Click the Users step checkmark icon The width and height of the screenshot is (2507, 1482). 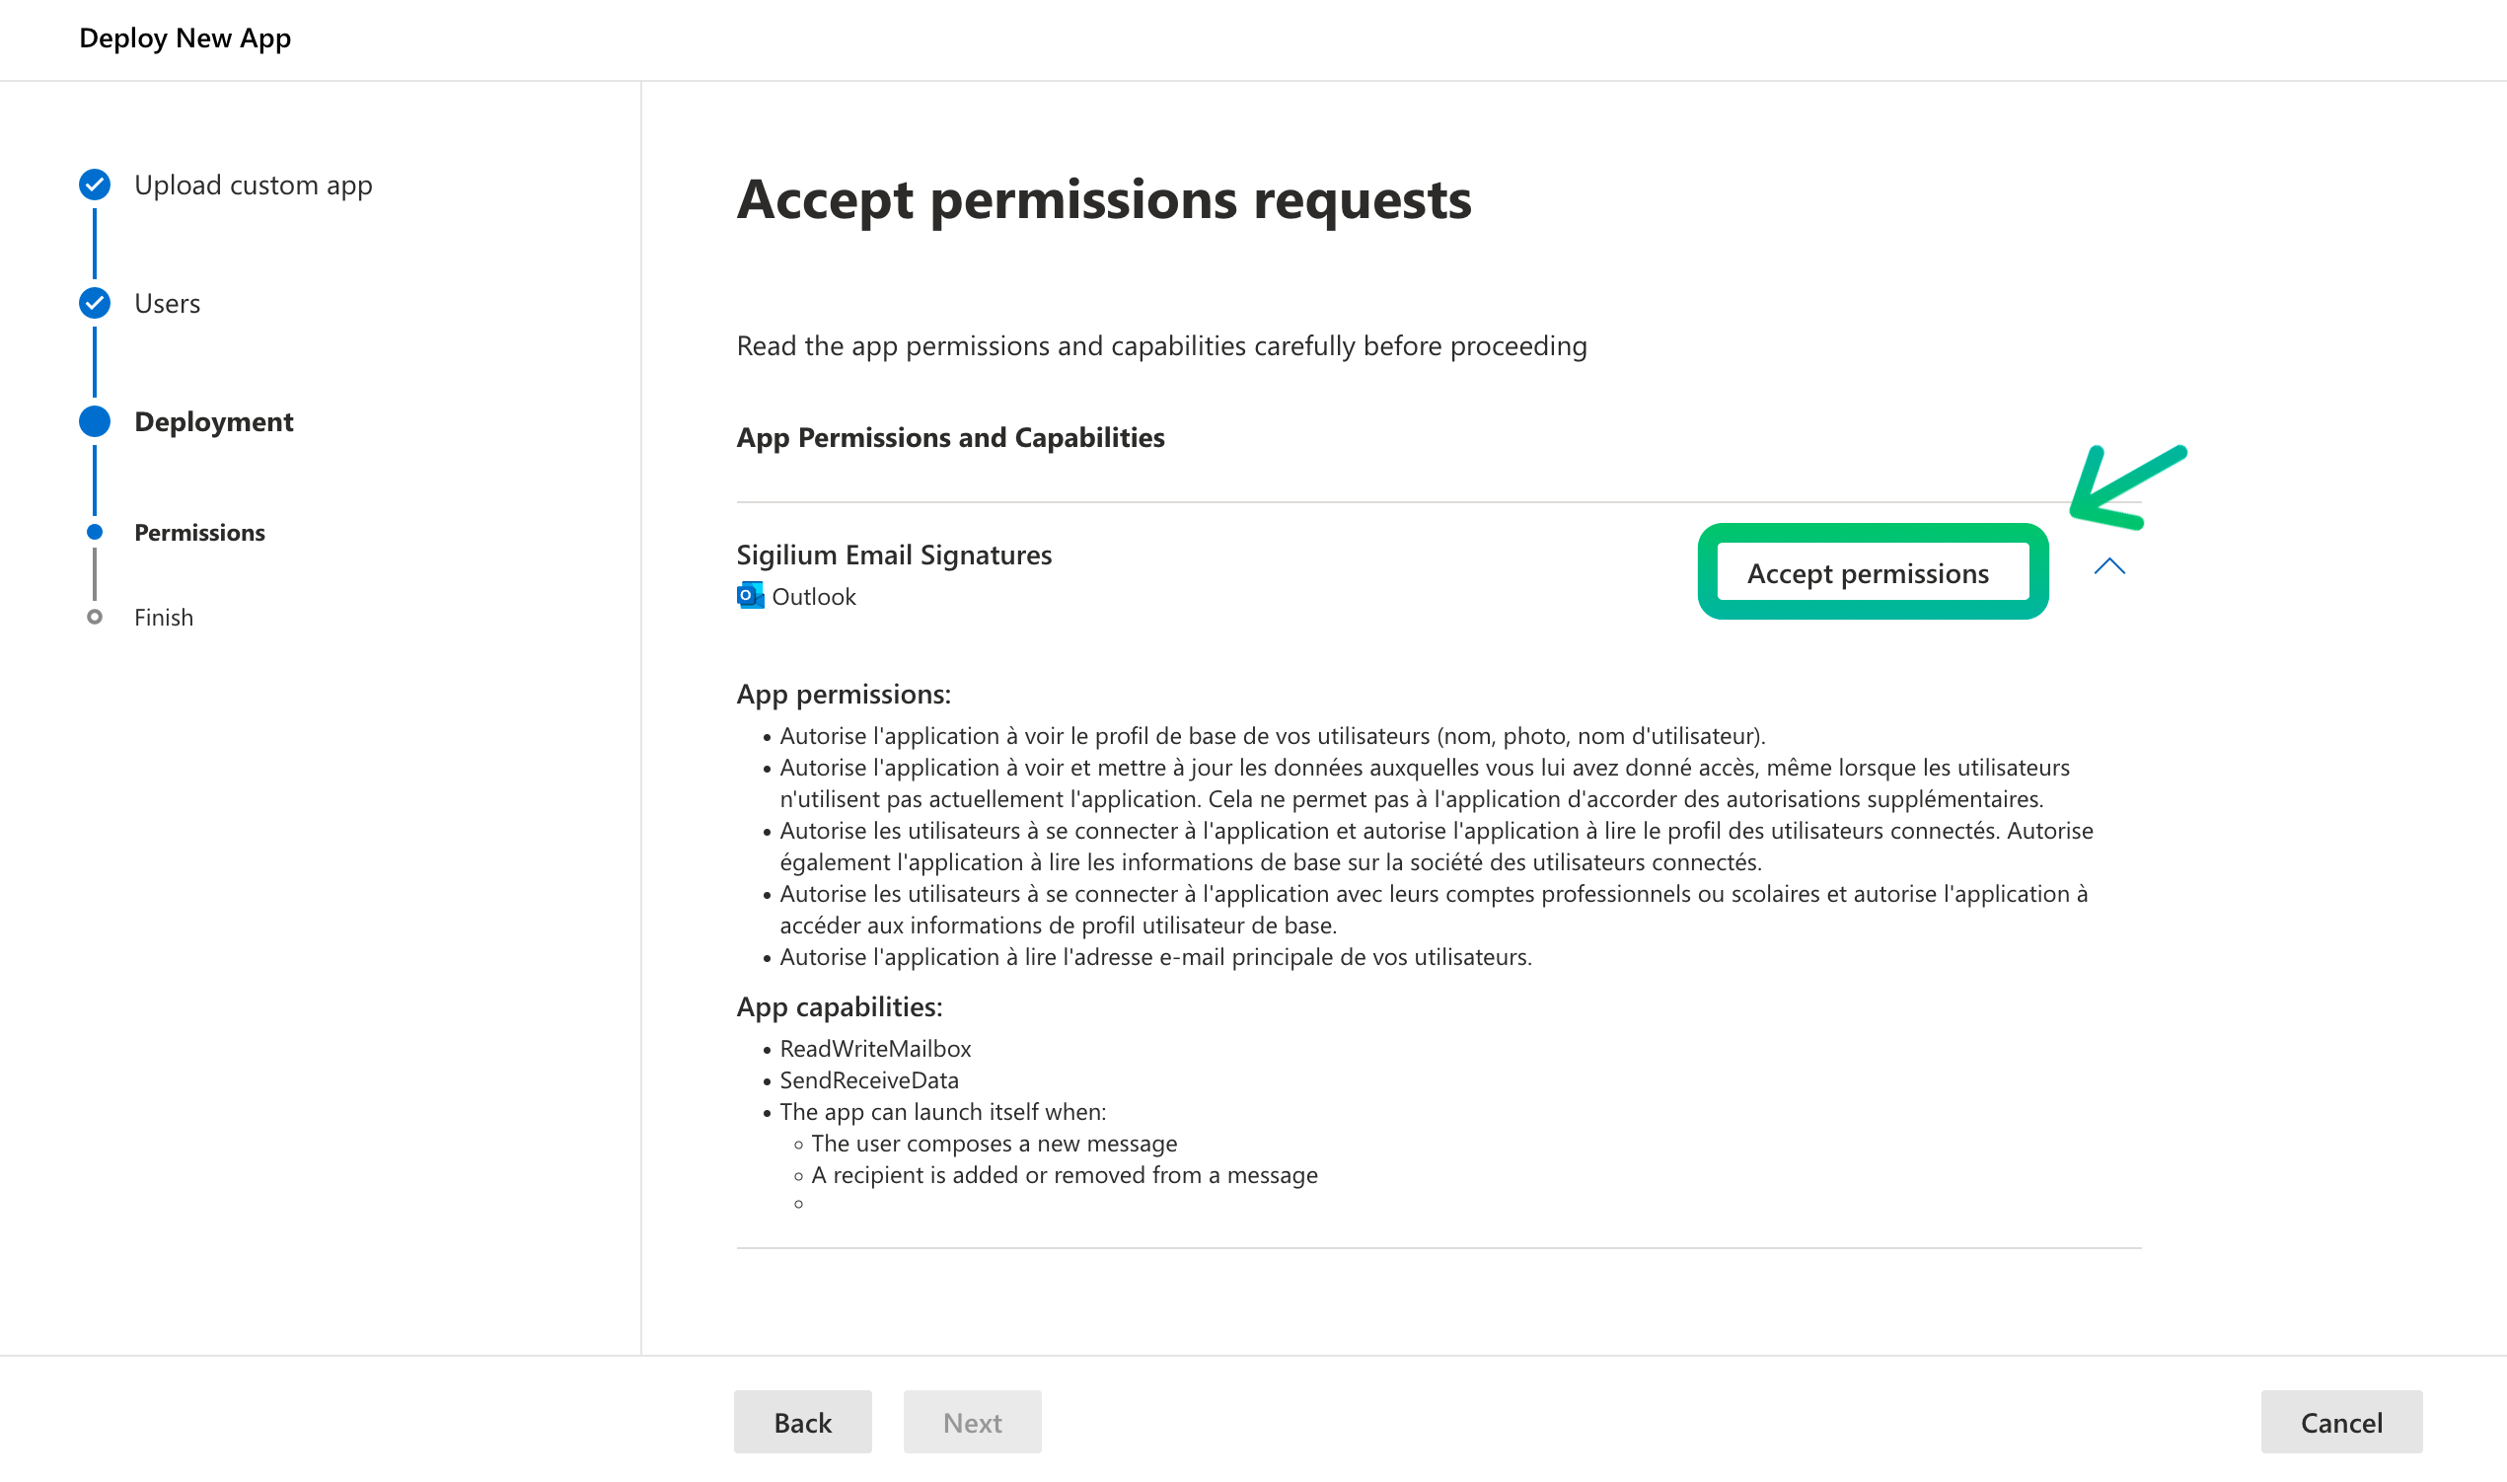pyautogui.click(x=95, y=303)
